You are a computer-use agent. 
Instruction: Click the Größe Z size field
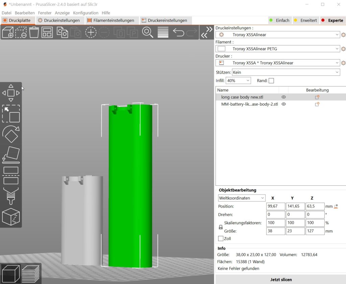coord(315,231)
